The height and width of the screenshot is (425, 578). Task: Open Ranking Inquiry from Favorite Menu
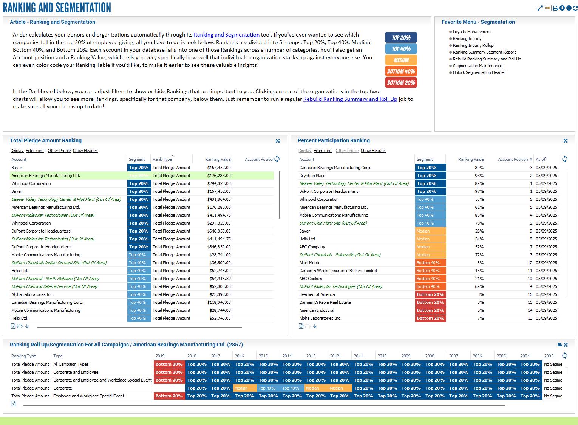coord(467,38)
